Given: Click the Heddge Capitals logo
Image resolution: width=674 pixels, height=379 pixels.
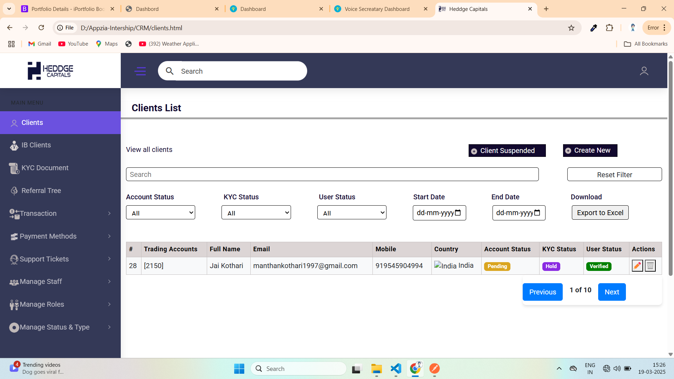Looking at the screenshot, I should [x=51, y=71].
